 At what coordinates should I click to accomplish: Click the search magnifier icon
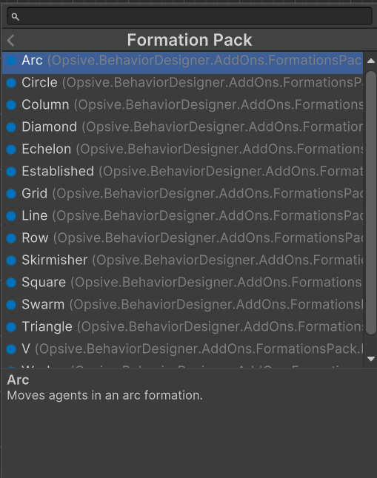(x=16, y=17)
